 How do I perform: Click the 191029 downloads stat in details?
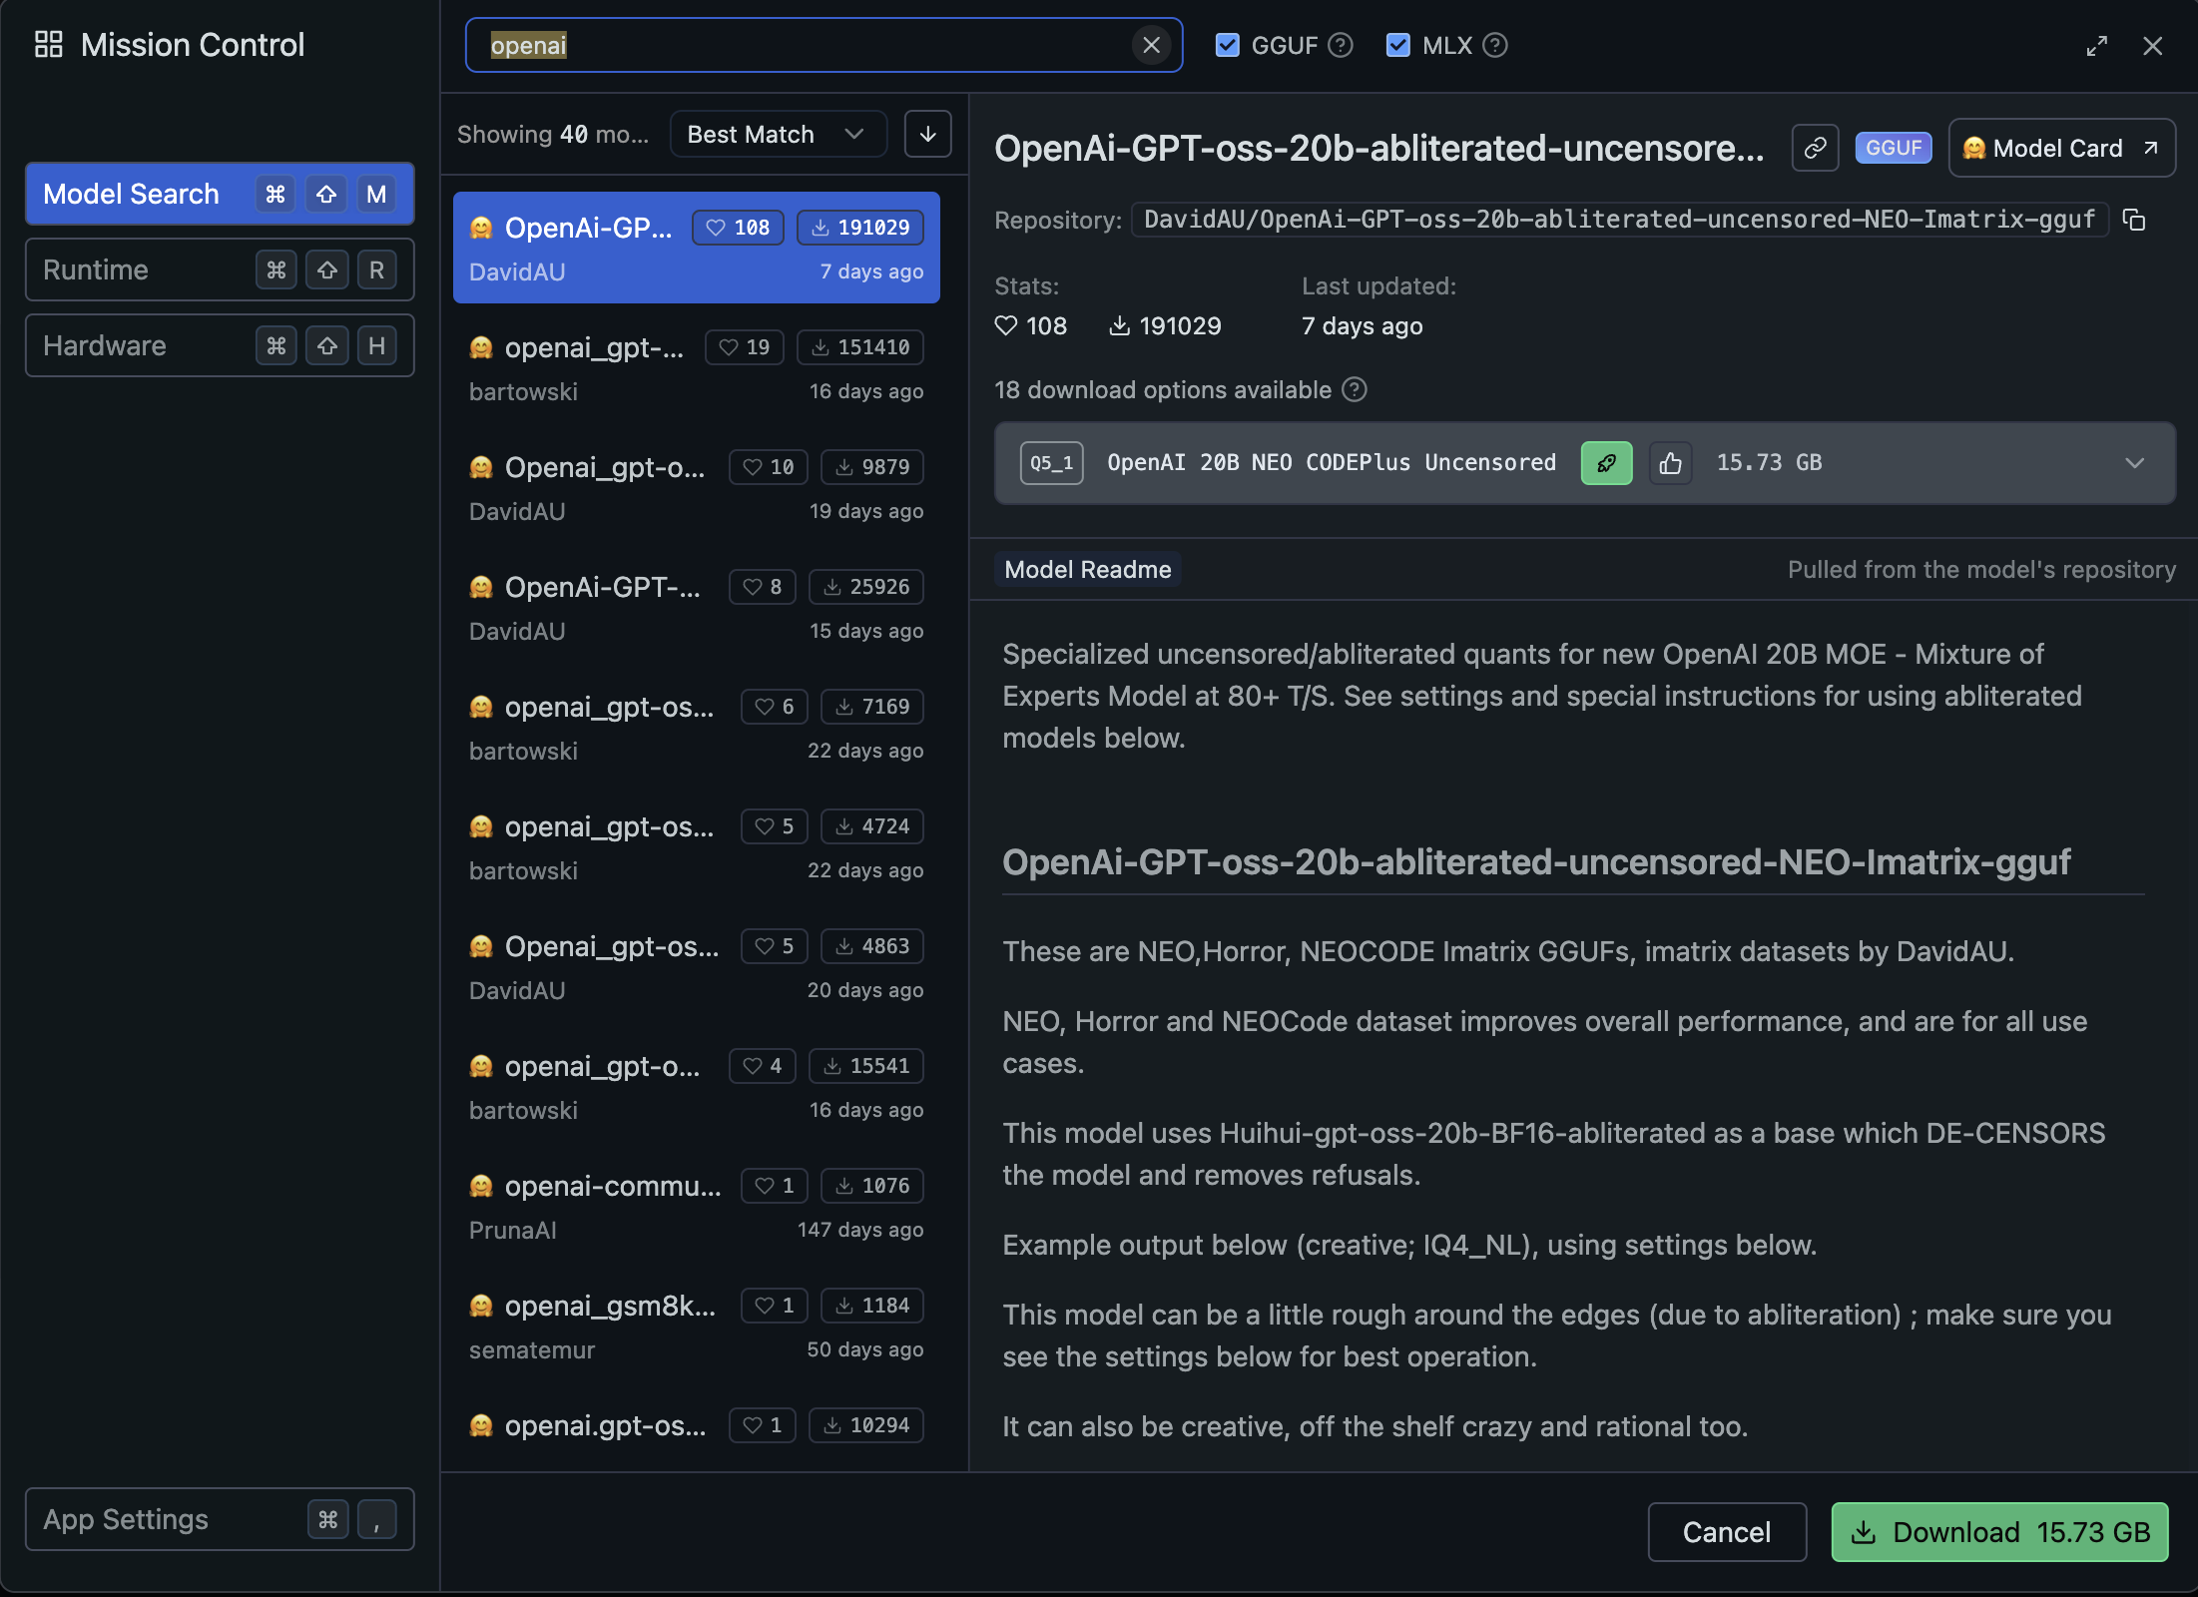tap(1165, 325)
